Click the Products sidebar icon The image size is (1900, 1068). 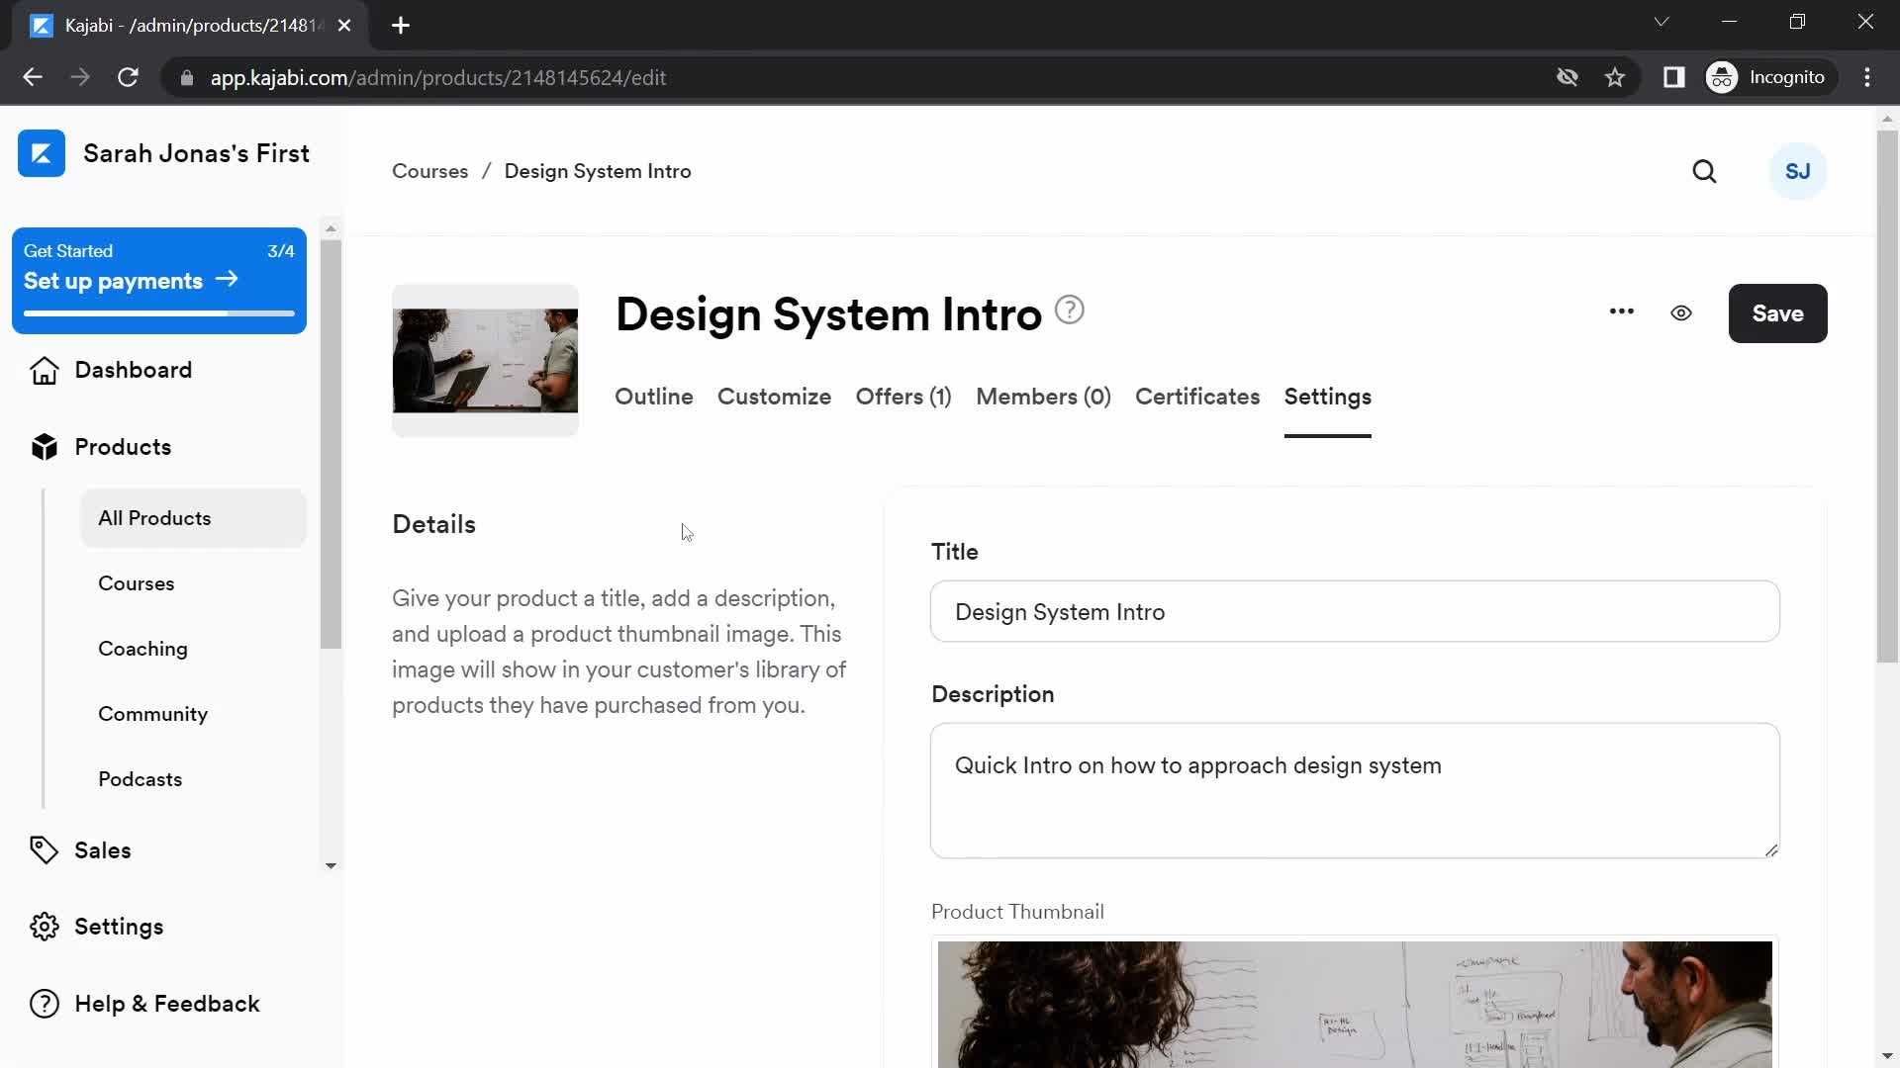pyautogui.click(x=44, y=447)
